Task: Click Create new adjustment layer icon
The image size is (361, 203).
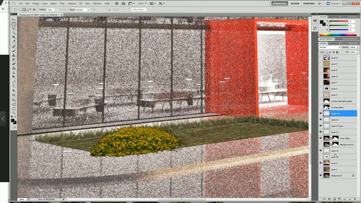Action: [x=340, y=199]
